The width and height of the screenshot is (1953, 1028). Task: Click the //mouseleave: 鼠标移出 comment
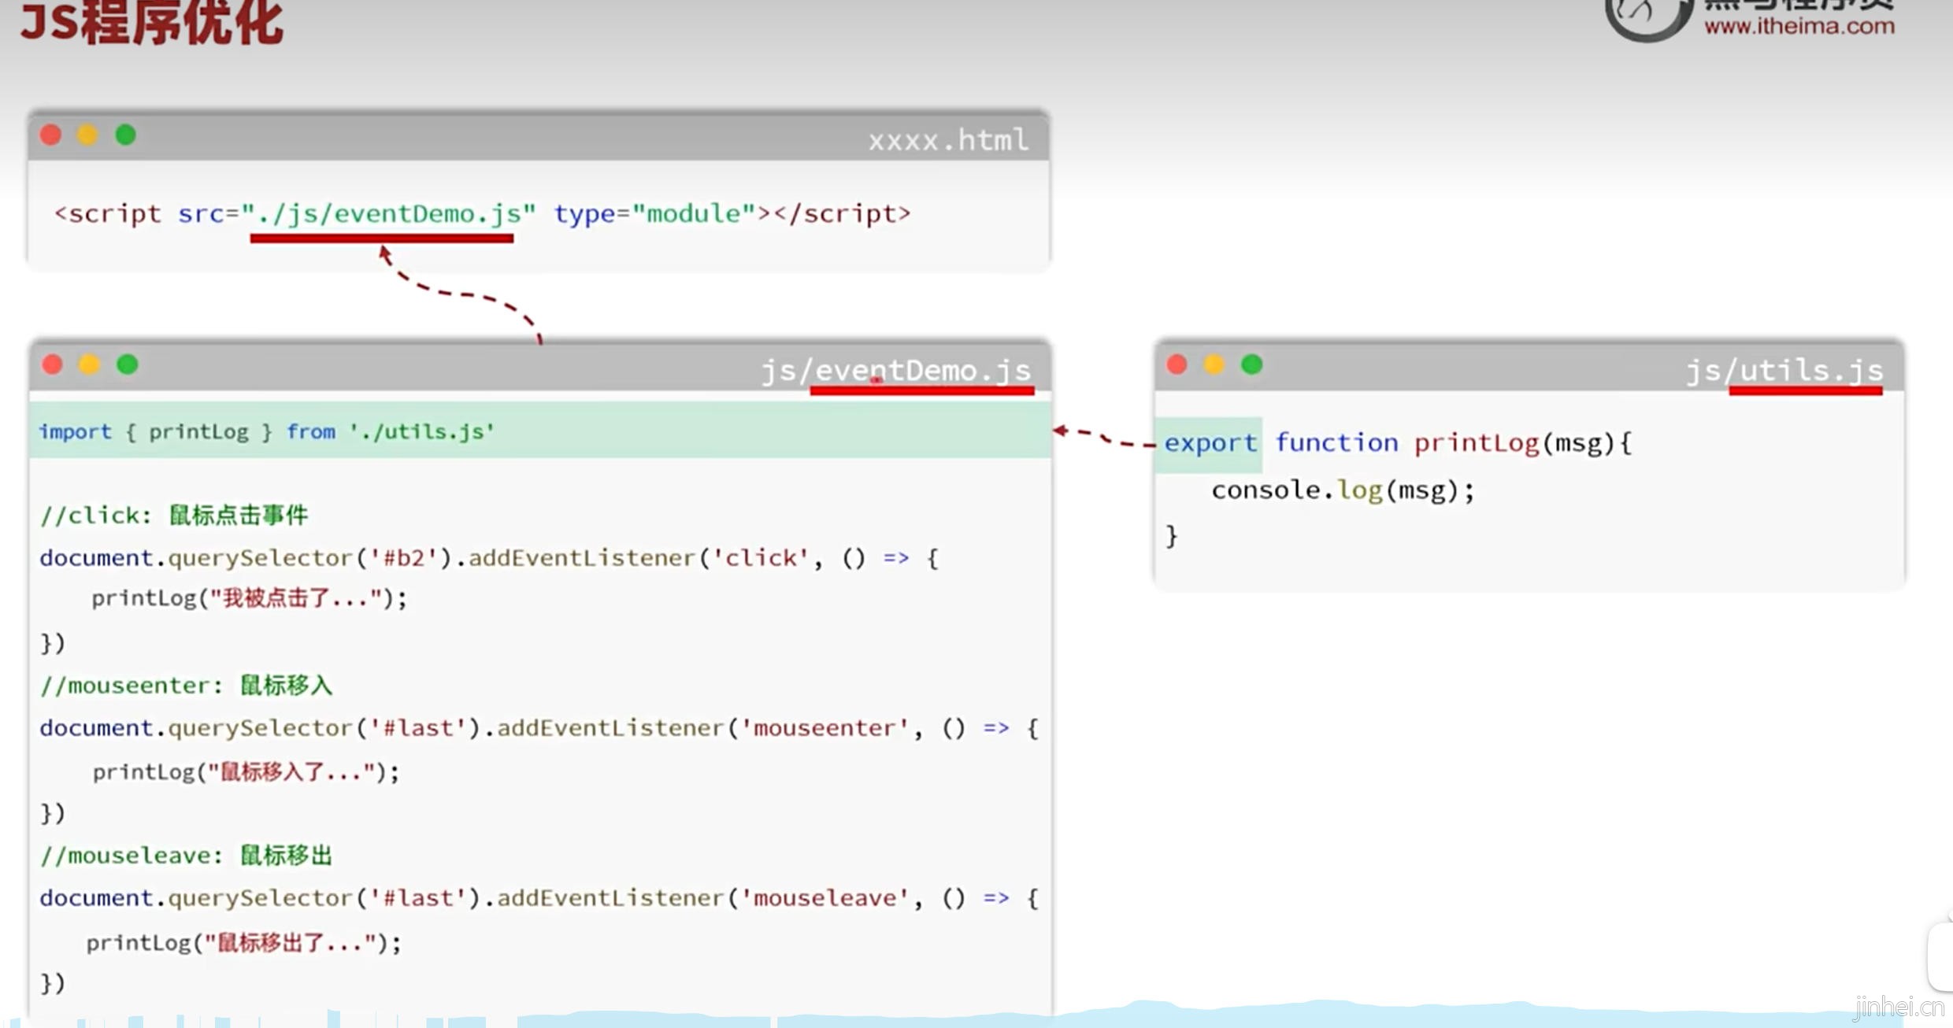point(187,856)
